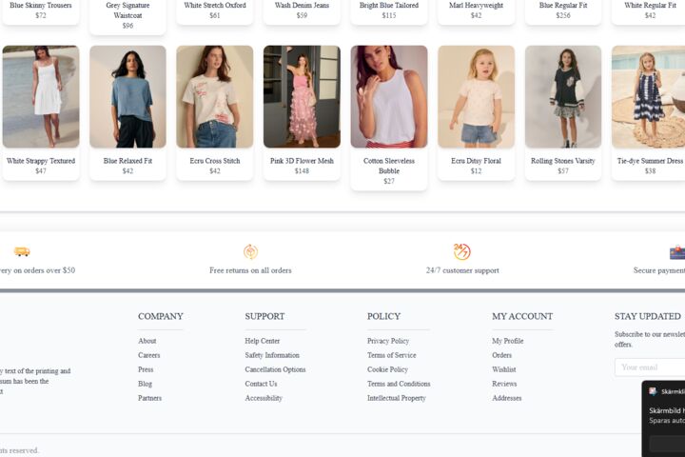
Task: Open the Ecru Cross Stitch product image
Action: [214, 97]
